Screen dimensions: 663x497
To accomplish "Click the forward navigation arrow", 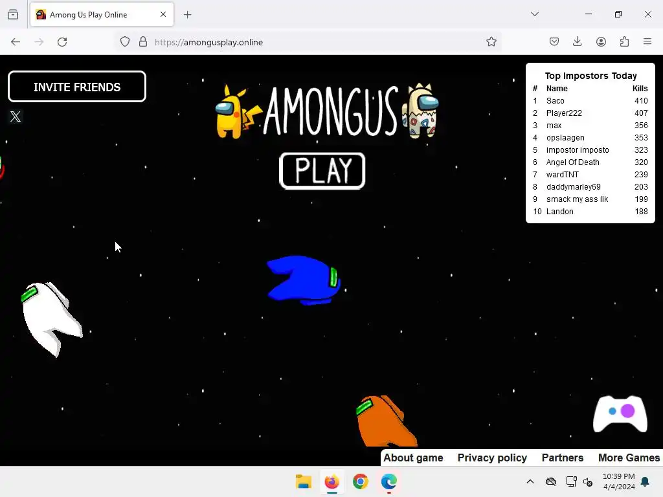I will click(39, 42).
